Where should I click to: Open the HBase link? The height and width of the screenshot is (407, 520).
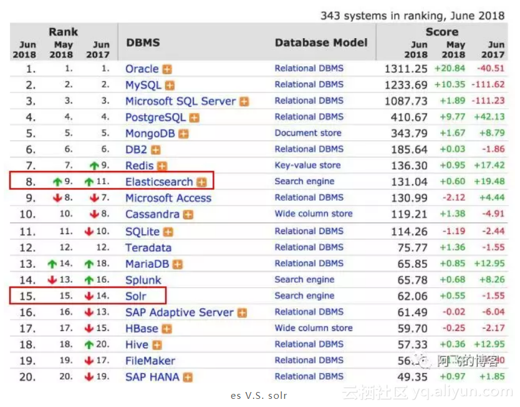click(142, 328)
